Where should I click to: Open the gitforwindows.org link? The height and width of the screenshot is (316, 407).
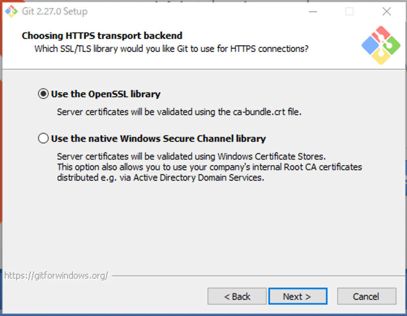tap(56, 276)
